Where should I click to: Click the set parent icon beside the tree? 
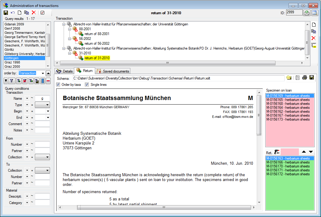[x=314, y=45]
